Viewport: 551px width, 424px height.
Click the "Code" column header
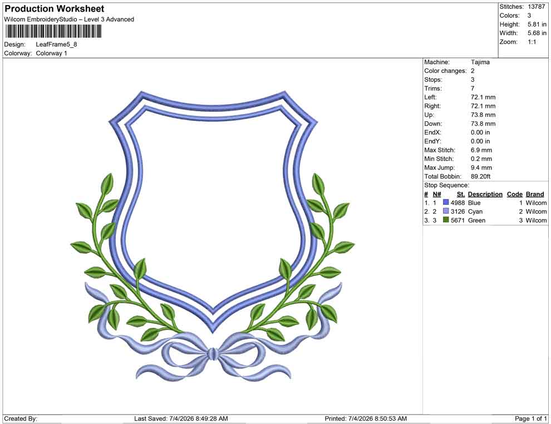515,194
